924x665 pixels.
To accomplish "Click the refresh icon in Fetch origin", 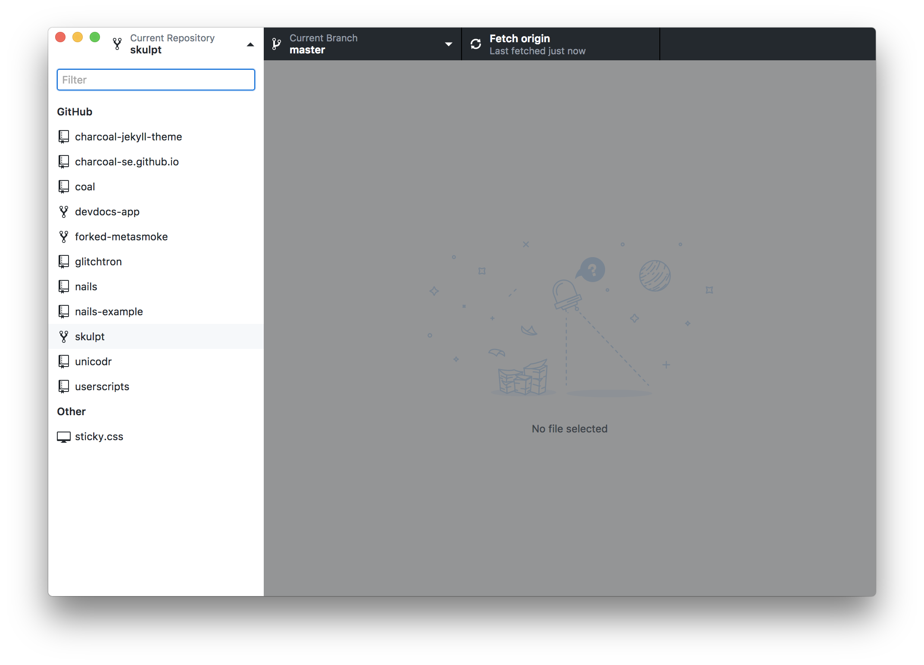I will [x=475, y=44].
